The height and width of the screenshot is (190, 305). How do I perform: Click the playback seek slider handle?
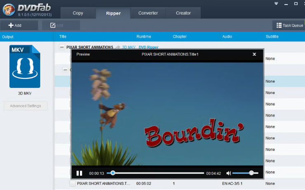113,173
